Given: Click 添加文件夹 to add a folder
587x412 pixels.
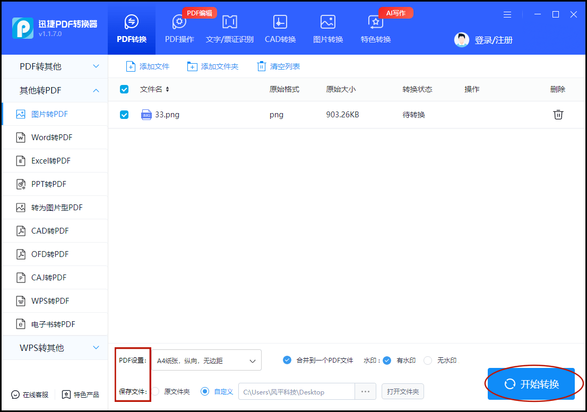Looking at the screenshot, I should [x=212, y=66].
